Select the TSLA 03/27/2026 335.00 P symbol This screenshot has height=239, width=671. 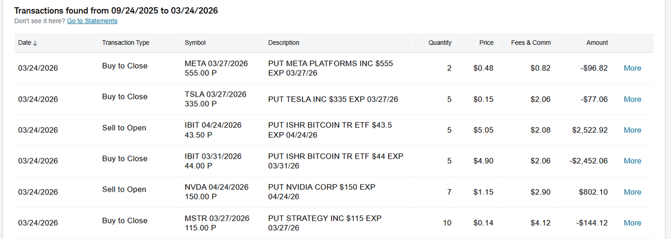click(215, 99)
